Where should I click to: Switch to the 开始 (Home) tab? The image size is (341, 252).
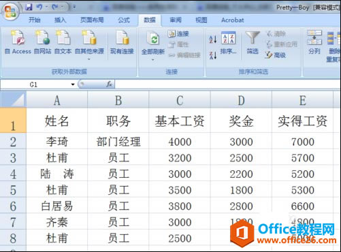pyautogui.click(x=35, y=20)
